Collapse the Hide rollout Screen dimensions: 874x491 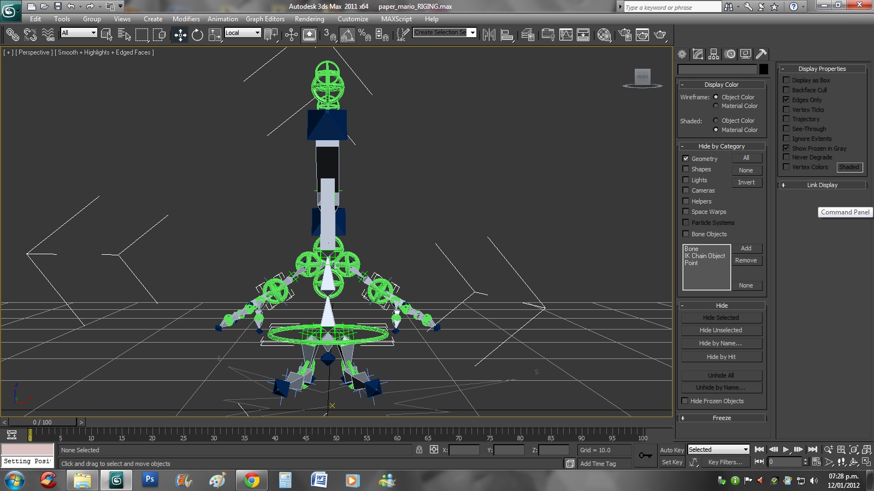click(722, 306)
